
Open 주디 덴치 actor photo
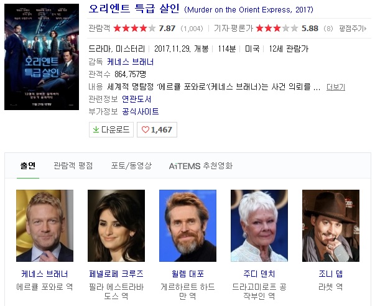(259, 226)
